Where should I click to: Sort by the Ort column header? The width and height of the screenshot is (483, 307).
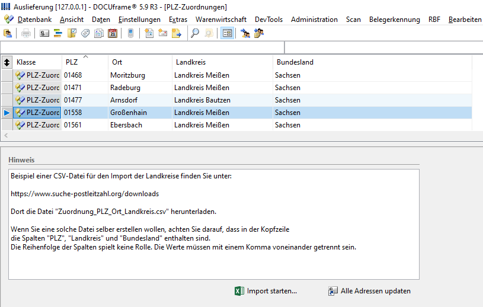pyautogui.click(x=140, y=62)
